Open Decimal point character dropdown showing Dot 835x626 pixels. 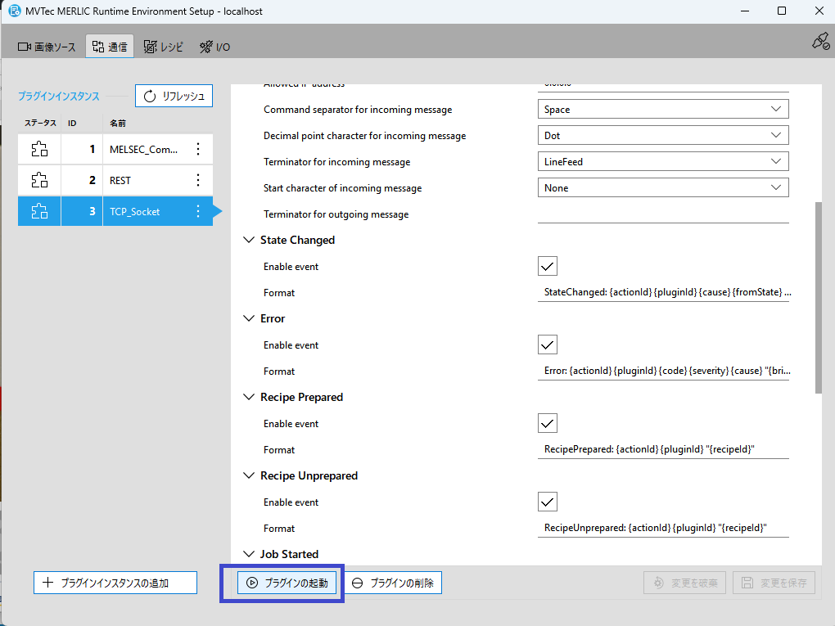point(663,135)
